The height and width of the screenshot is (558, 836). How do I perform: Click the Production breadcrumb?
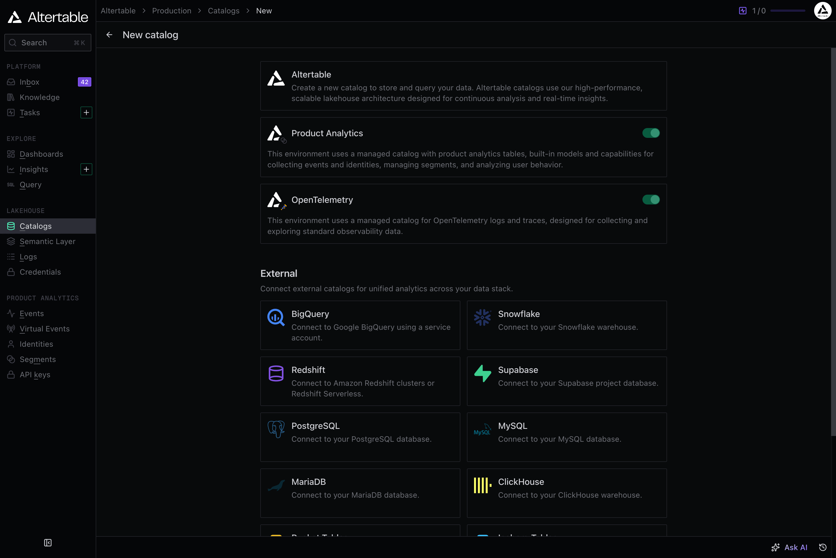pyautogui.click(x=172, y=11)
